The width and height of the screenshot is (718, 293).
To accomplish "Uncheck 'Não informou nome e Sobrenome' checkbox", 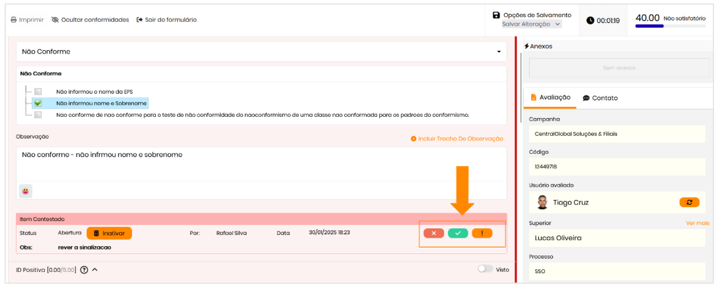I will pyautogui.click(x=38, y=103).
